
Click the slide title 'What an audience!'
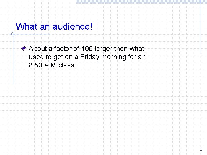pyautogui.click(x=54, y=26)
